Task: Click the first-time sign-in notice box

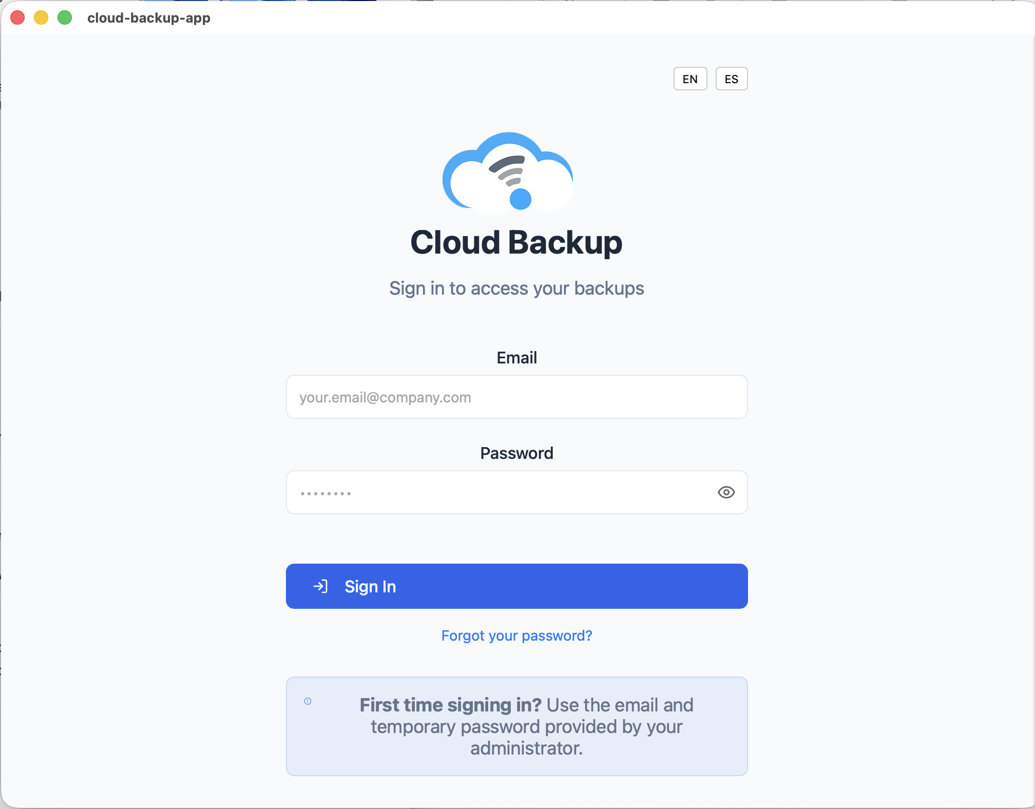Action: [x=516, y=726]
